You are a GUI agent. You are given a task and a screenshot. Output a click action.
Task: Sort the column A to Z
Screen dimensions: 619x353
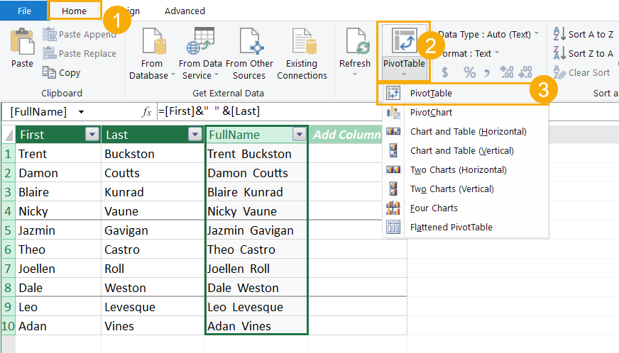(x=583, y=34)
